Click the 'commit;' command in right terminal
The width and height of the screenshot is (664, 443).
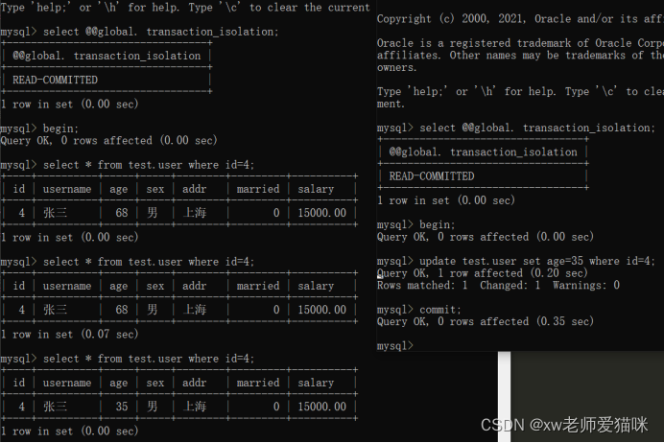click(440, 310)
